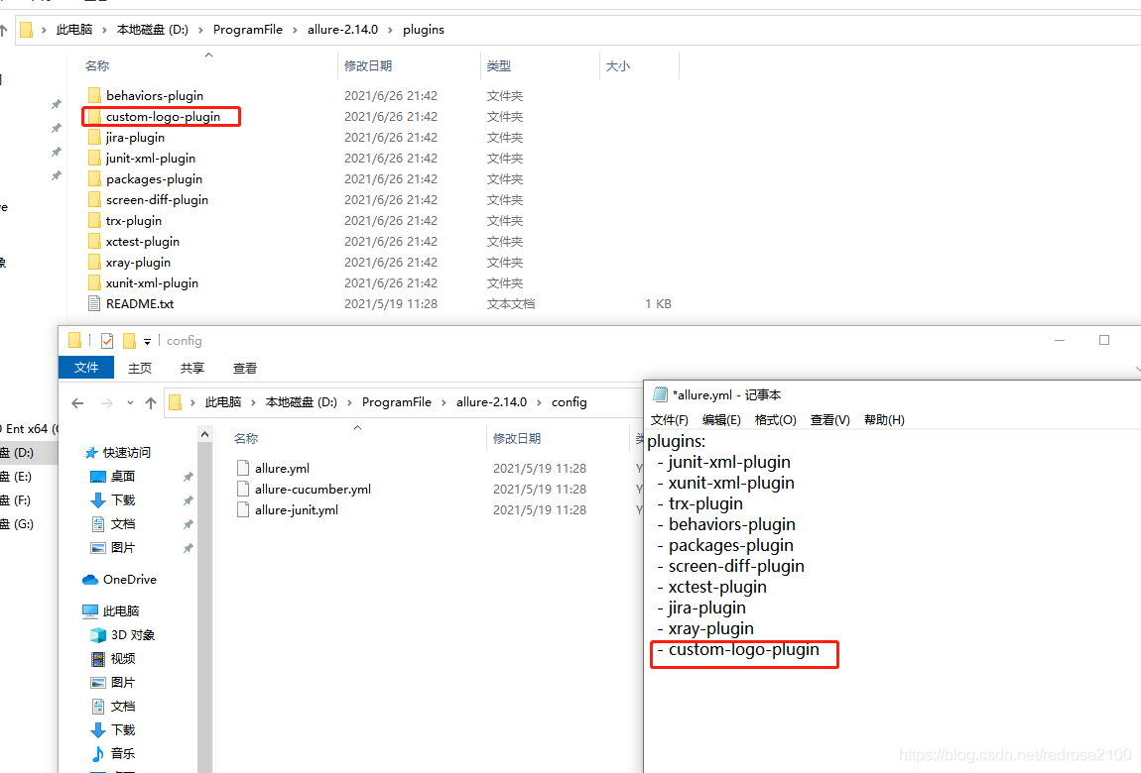Open Quick access star item
This screenshot has width=1141, height=773.
point(118,453)
